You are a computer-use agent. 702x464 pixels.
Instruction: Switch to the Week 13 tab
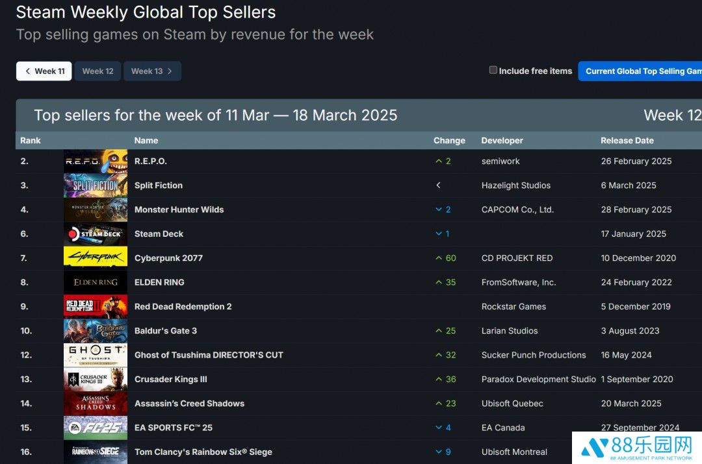152,71
